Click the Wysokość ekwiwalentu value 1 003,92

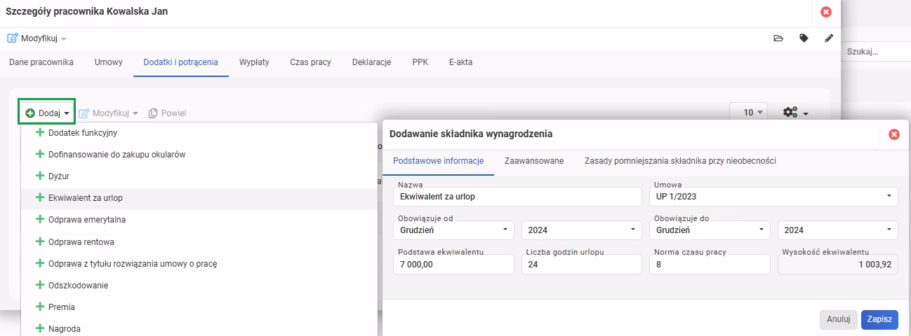coord(838,264)
